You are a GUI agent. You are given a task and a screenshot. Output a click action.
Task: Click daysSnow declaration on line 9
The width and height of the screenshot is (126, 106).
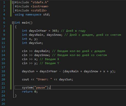pyautogui.click(x=54, y=35)
